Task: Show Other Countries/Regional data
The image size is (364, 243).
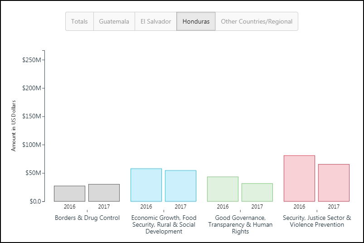Action: click(x=257, y=21)
